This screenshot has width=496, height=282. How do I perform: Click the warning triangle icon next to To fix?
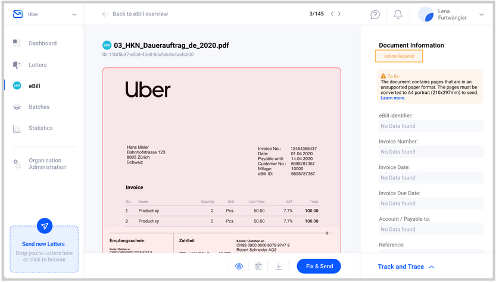[x=383, y=76]
